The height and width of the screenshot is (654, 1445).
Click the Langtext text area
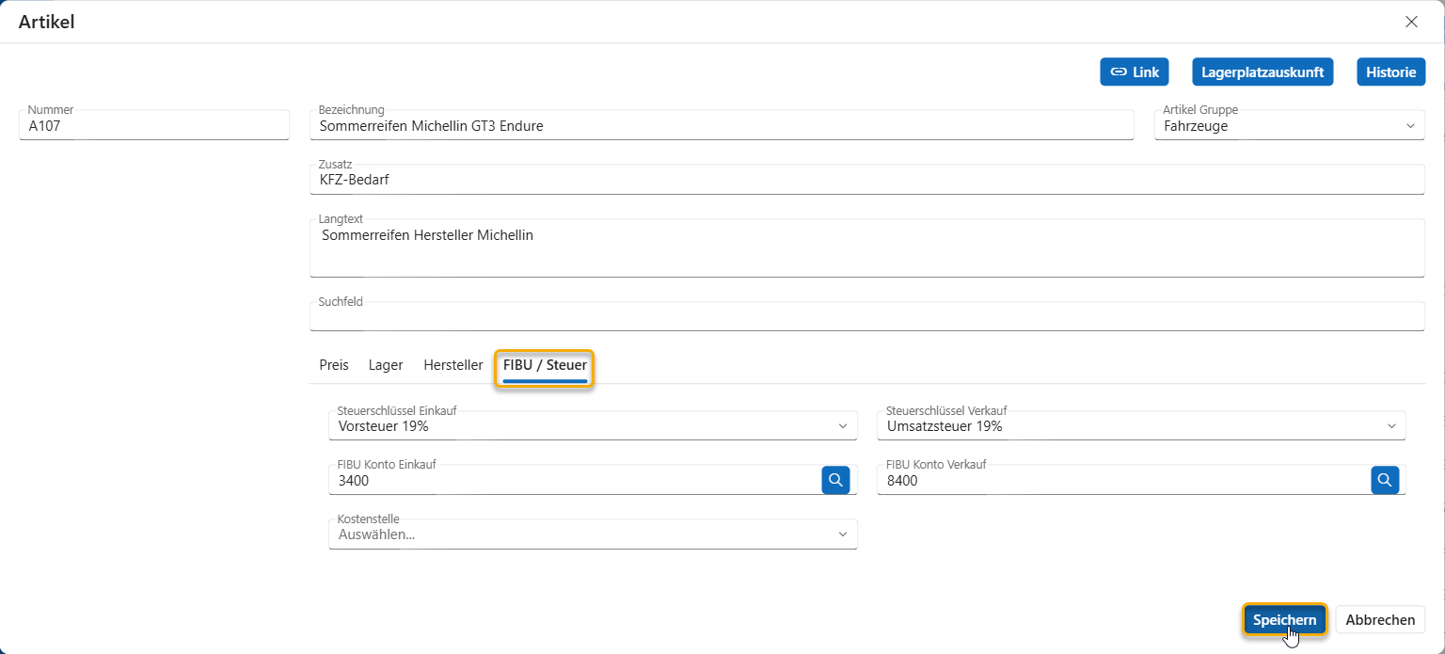pos(866,249)
